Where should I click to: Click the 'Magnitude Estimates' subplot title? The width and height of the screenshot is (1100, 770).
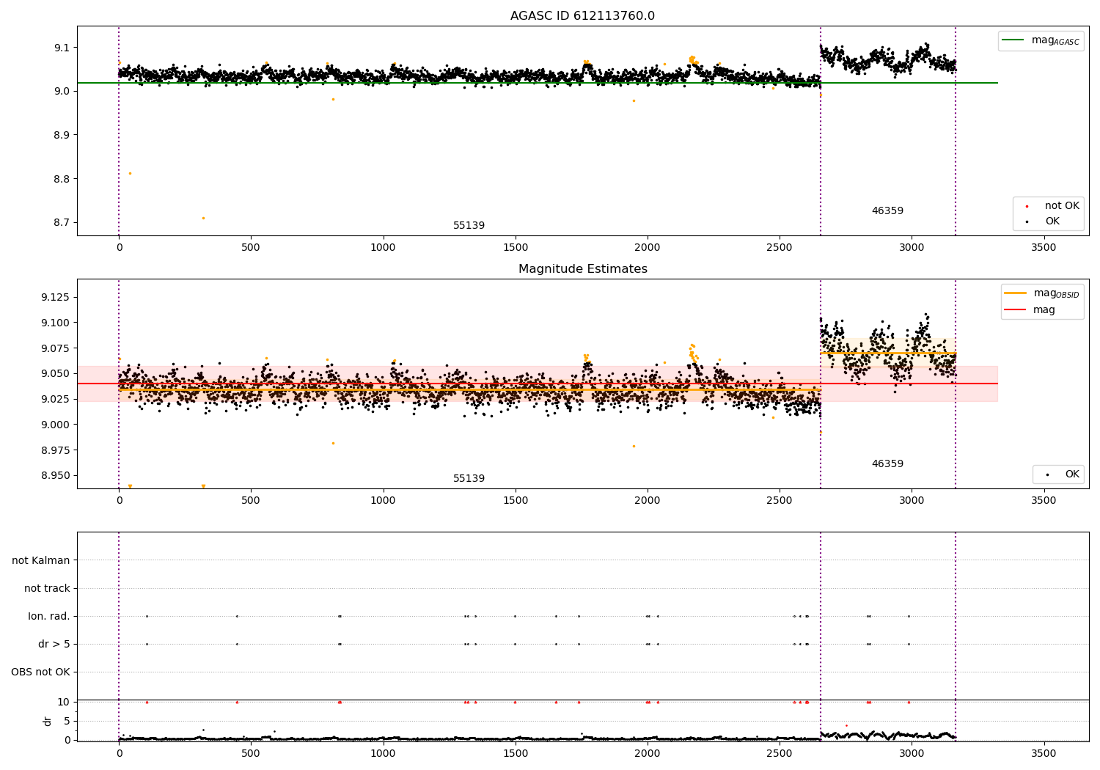pos(582,269)
